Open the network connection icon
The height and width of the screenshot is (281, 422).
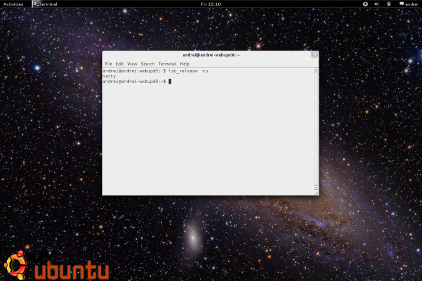coord(389,4)
